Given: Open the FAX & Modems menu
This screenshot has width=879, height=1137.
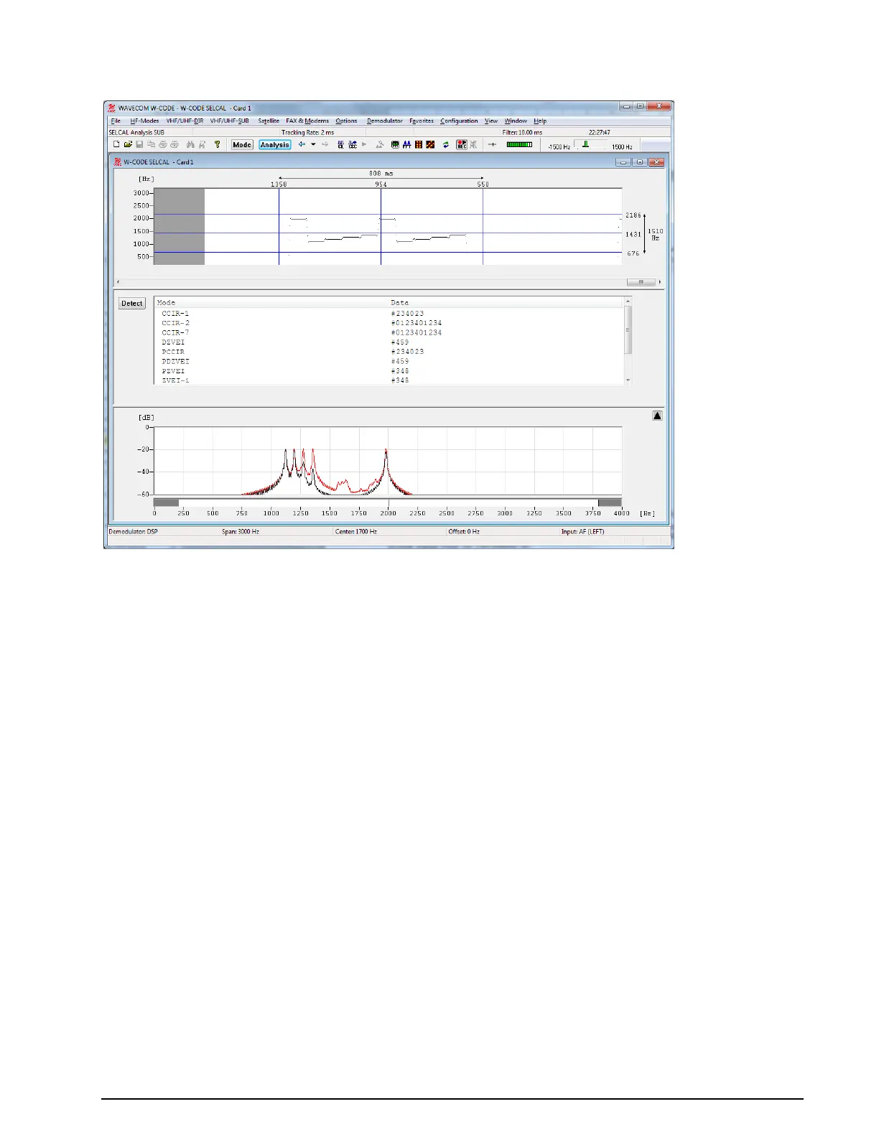Looking at the screenshot, I should click(x=307, y=121).
